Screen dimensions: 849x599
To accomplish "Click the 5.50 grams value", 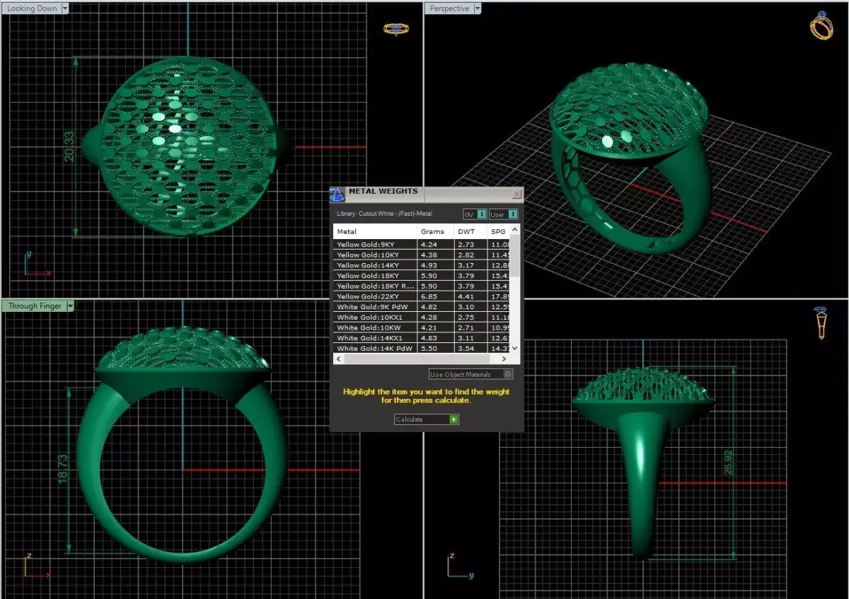I will tap(428, 349).
